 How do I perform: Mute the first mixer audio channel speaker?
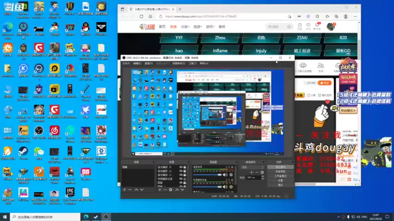coord(225,175)
